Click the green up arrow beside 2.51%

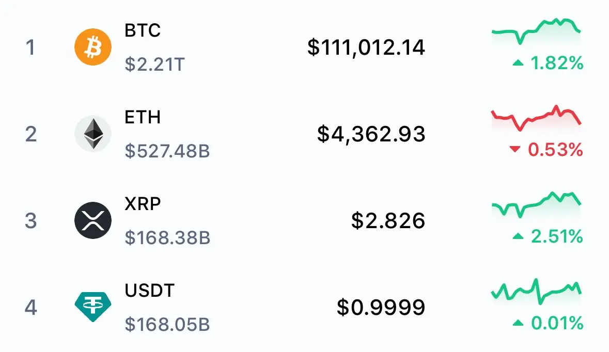click(x=518, y=236)
